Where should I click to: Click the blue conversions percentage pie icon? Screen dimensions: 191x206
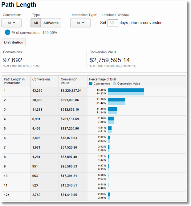coord(8,32)
